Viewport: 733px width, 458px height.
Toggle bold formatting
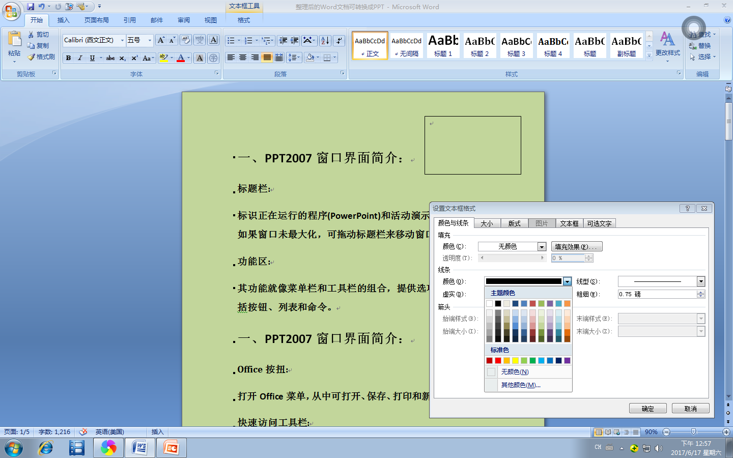tap(68, 58)
